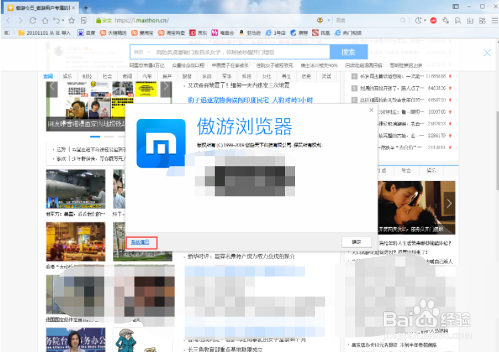Click the vertical page scrollbar
This screenshot has height=352, width=499.
497,151
